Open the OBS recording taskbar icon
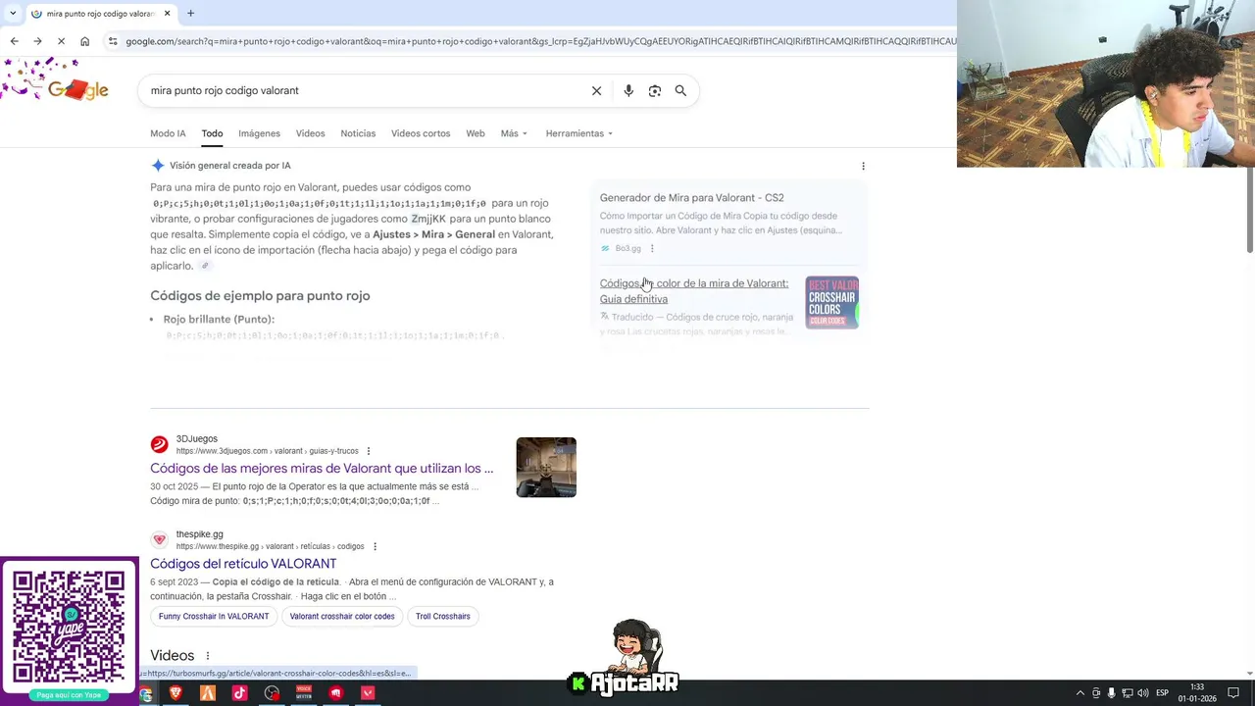The width and height of the screenshot is (1255, 706). [272, 693]
